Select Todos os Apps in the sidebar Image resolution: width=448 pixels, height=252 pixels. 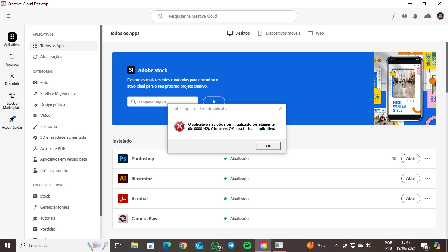tap(63, 46)
